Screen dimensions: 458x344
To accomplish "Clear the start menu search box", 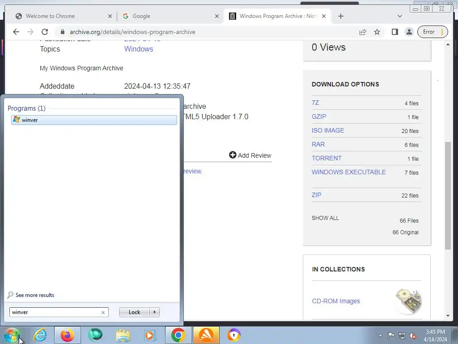I will (103, 312).
